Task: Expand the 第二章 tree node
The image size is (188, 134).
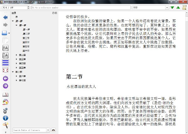Action: tap(16, 55)
